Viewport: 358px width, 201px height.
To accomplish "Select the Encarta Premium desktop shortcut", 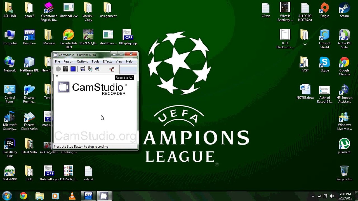I will tap(29, 94).
